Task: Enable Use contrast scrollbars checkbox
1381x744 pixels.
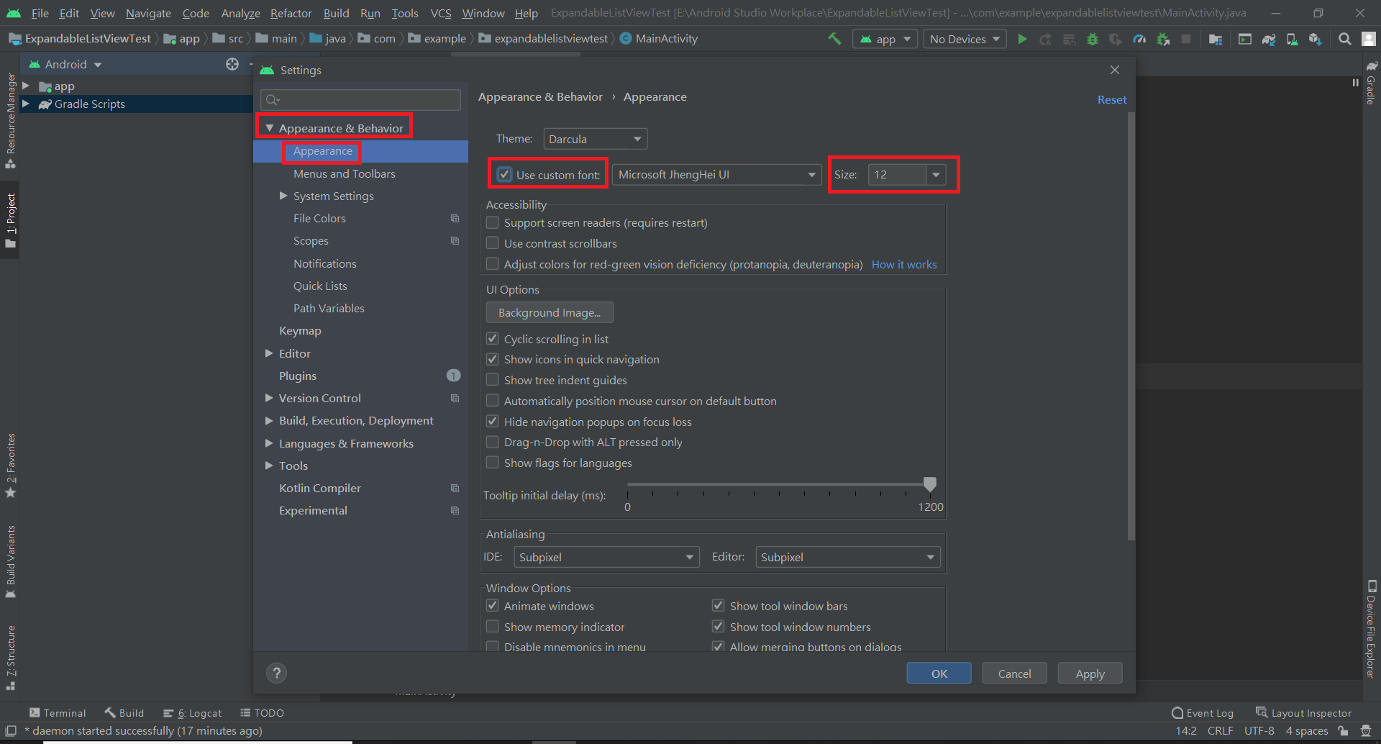Action: coord(493,243)
